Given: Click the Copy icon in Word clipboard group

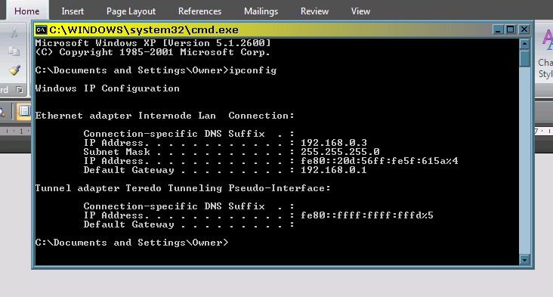Looking at the screenshot, I should 14,51.
